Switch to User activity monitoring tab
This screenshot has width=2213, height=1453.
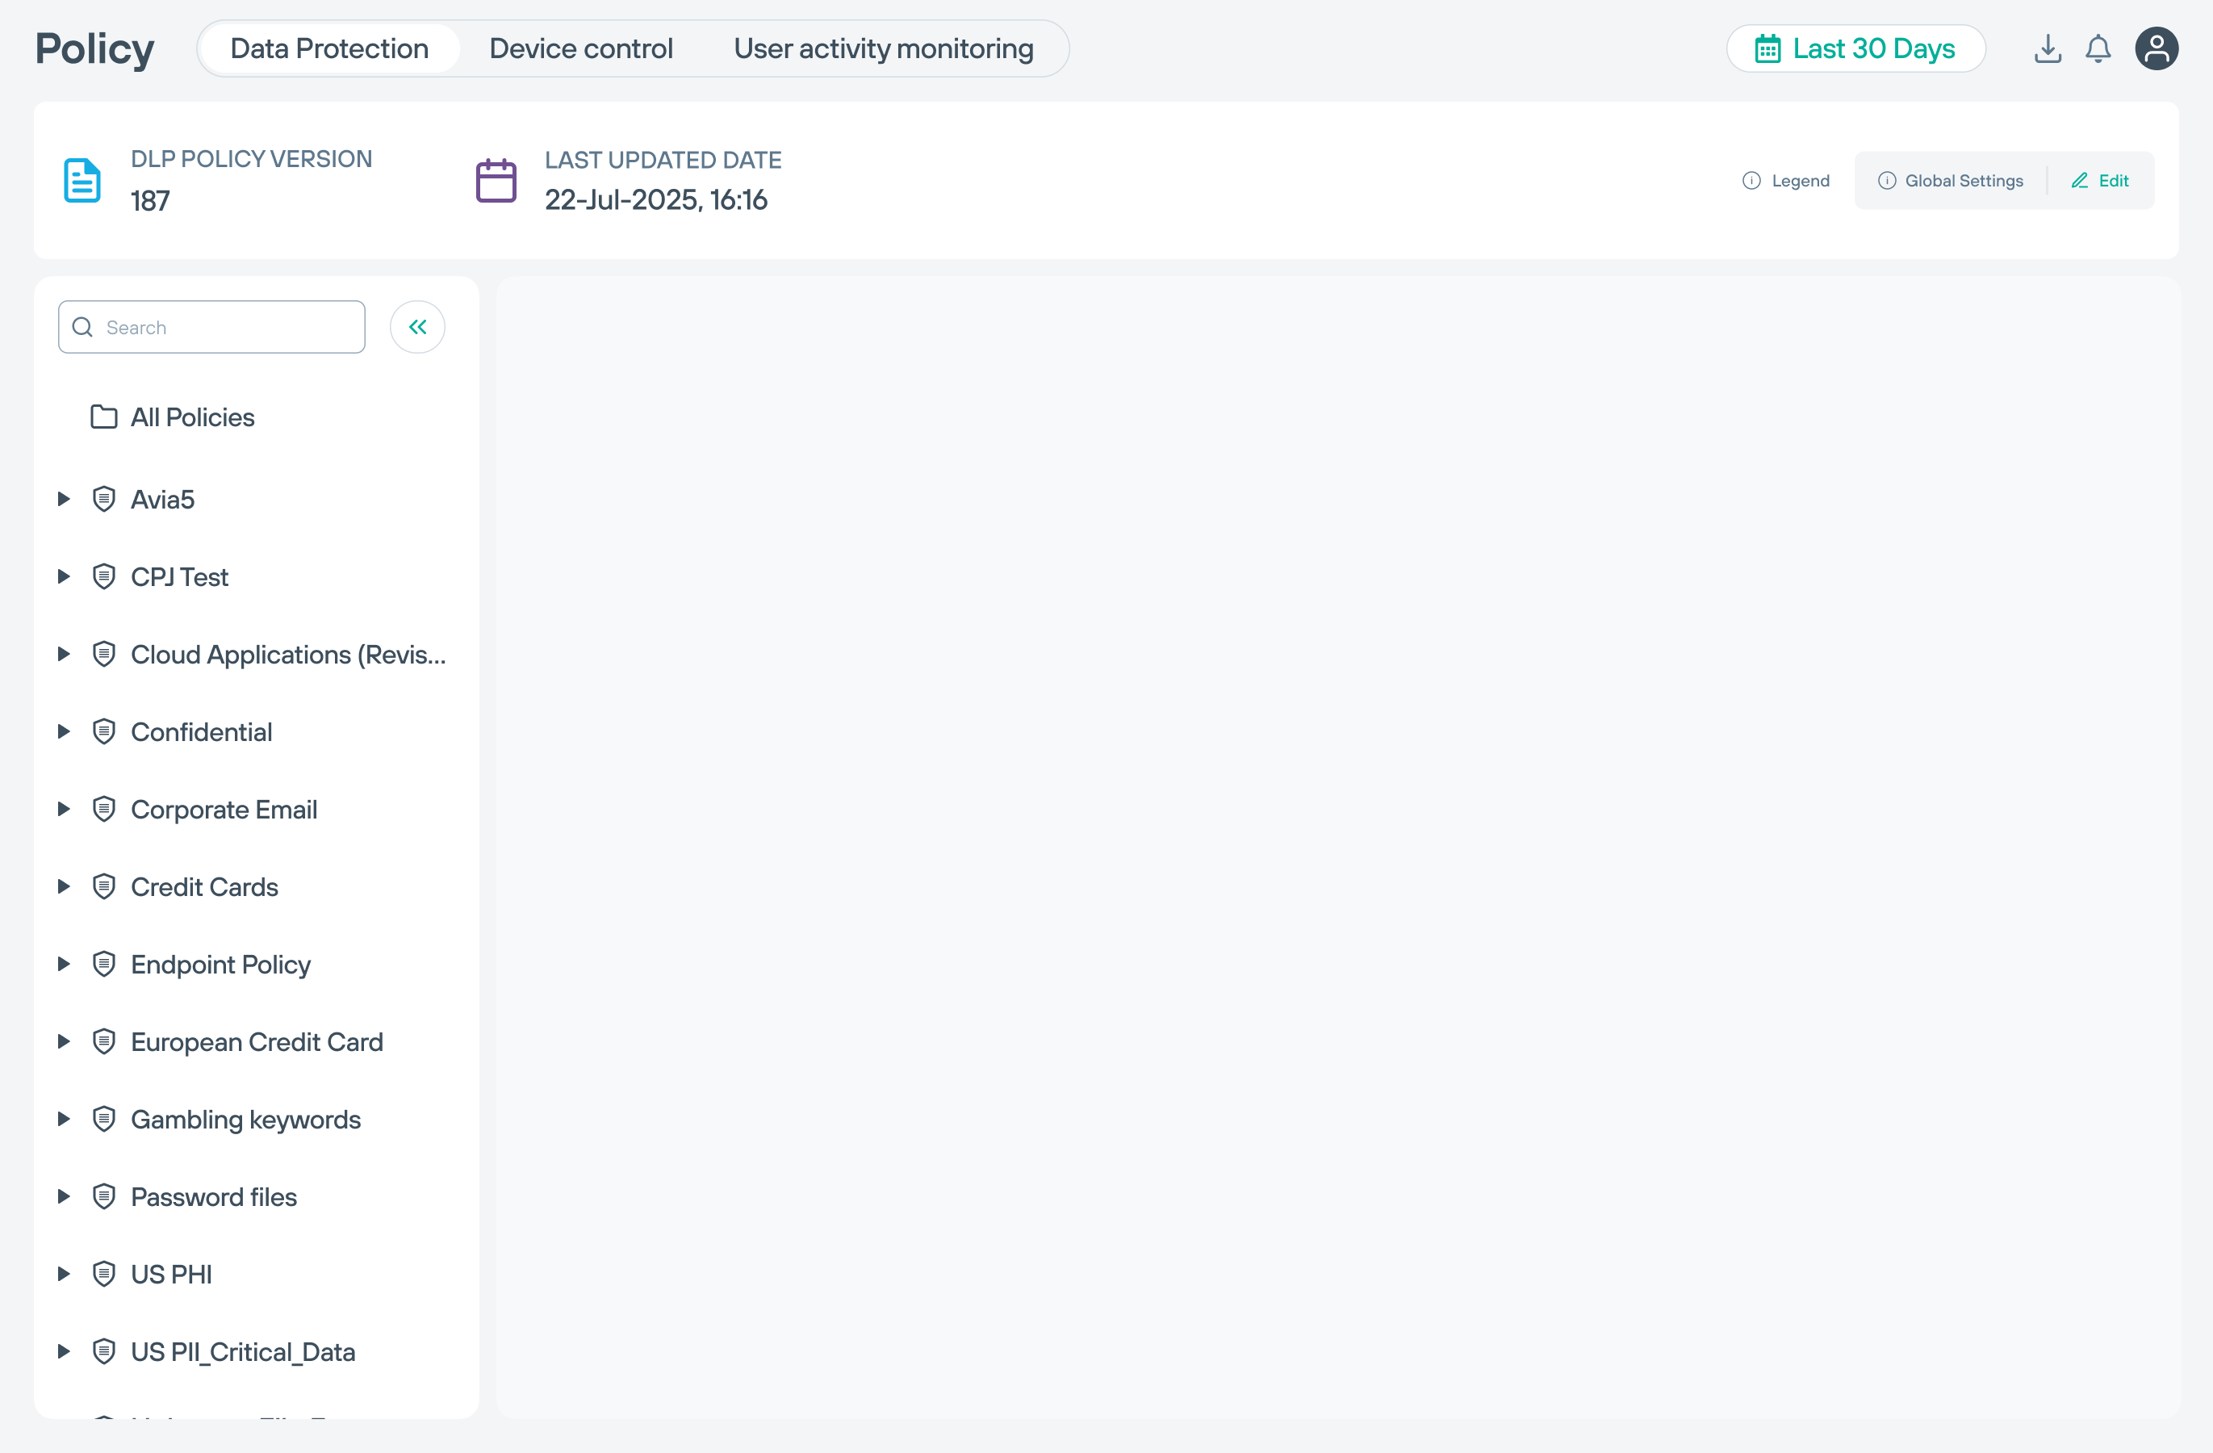(883, 48)
